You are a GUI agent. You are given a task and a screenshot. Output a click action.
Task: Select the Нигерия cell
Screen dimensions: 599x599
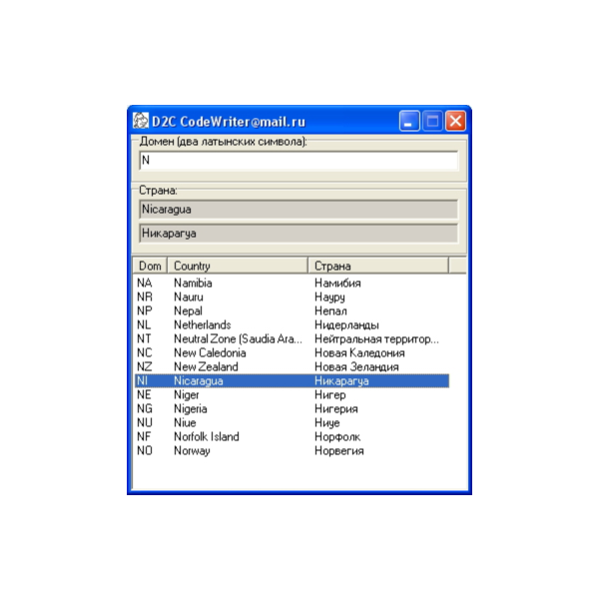(336, 408)
